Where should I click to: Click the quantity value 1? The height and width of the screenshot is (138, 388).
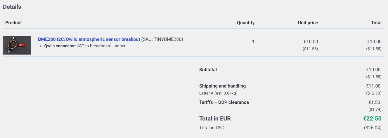(x=253, y=42)
